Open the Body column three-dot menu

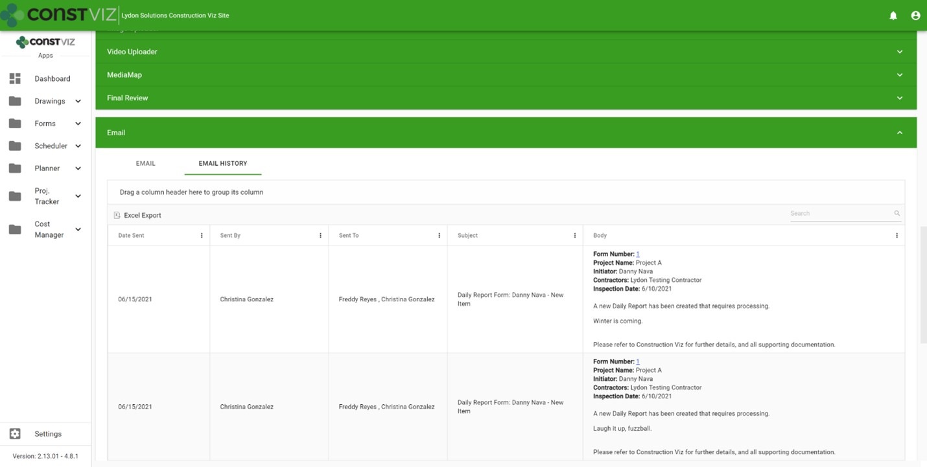[897, 236]
